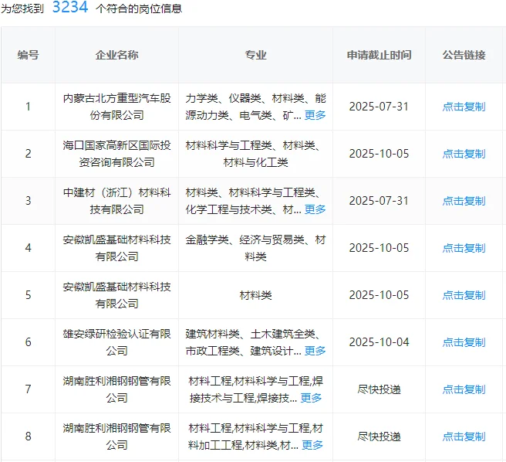Click the 编号 column header
The height and width of the screenshot is (462, 506).
point(28,55)
